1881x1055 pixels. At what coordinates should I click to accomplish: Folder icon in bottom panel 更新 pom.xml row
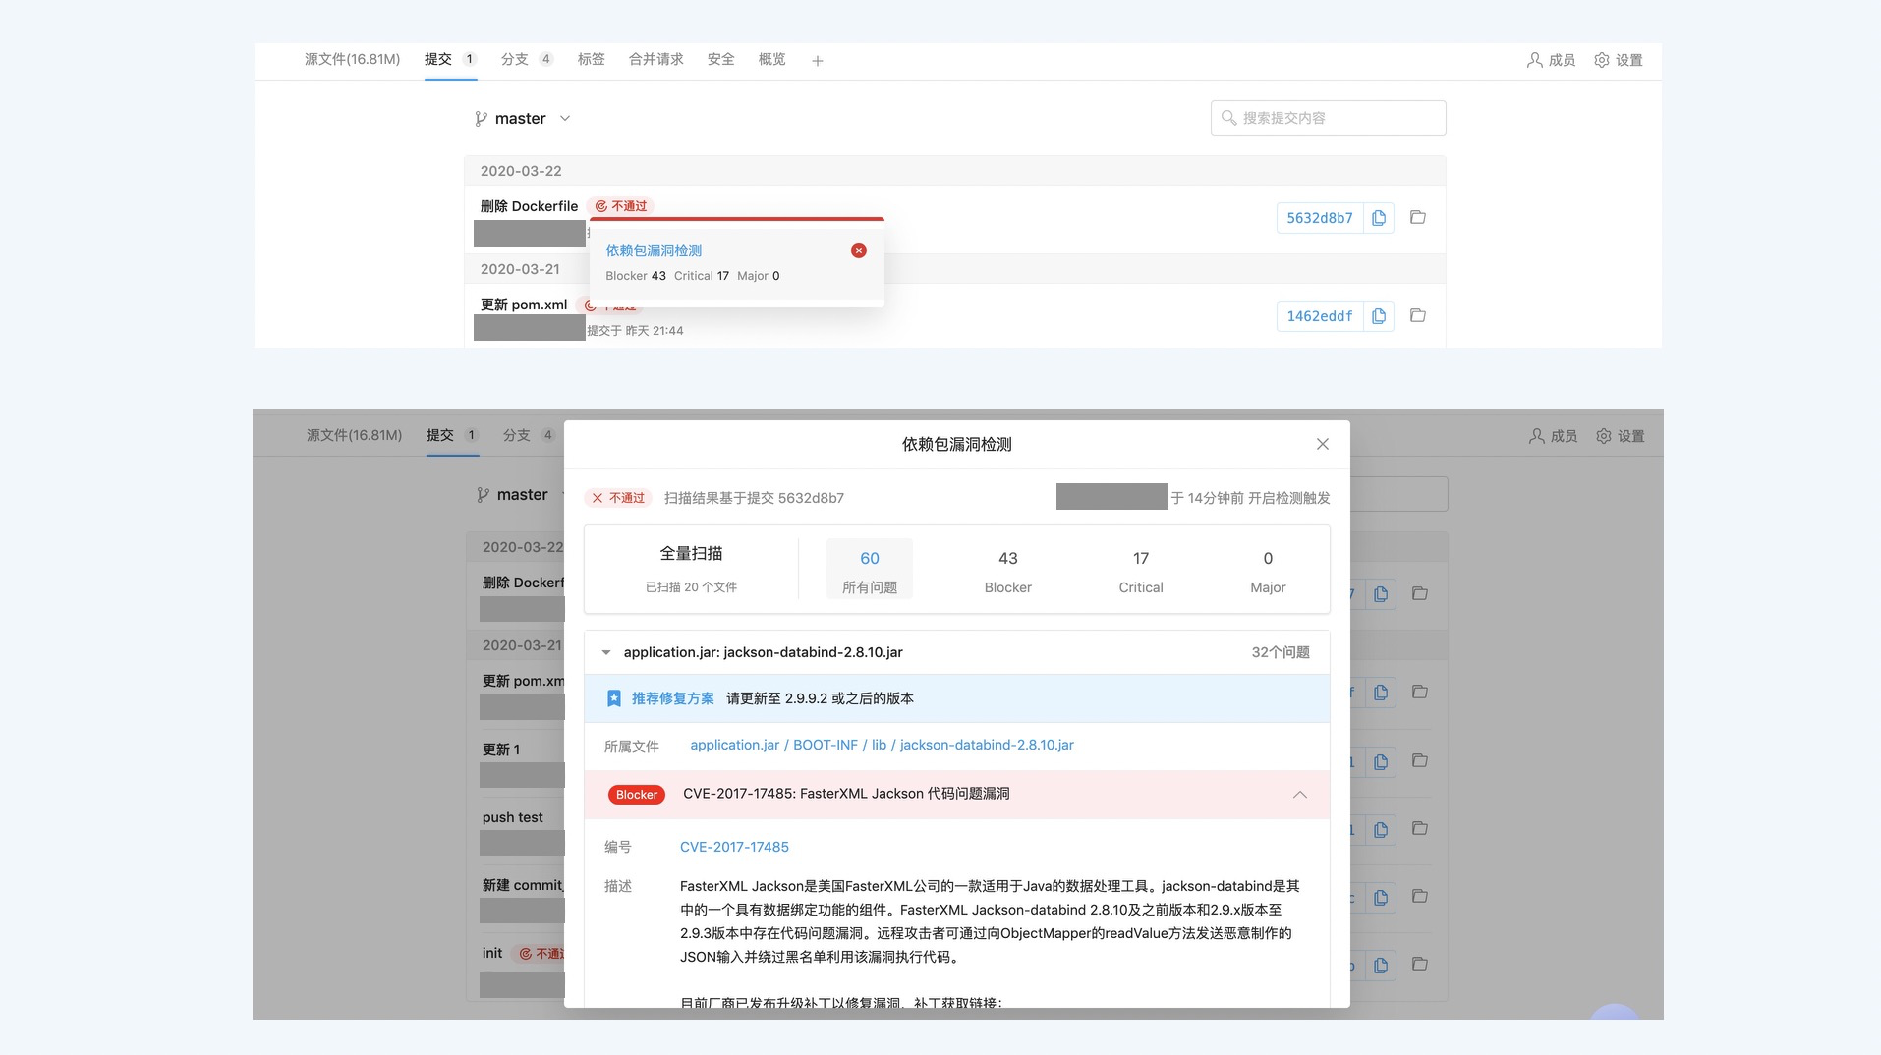click(x=1420, y=692)
